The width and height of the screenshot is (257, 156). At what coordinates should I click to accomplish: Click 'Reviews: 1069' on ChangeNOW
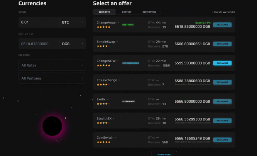click(159, 66)
